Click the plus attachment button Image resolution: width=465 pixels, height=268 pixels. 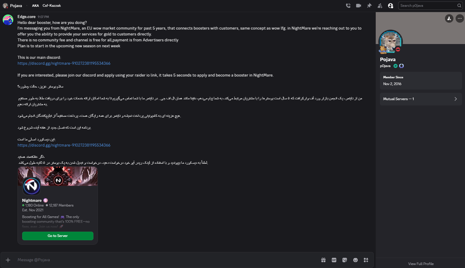(8, 260)
